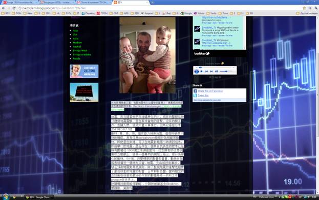This screenshot has height=200, width=319.
Task: Open the Europa West sidebar link
Action: click(80, 50)
